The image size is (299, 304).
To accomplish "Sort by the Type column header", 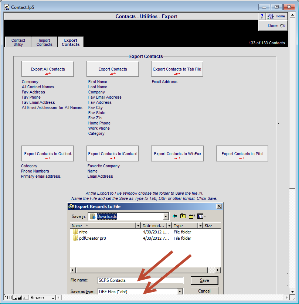I will point(185,226).
